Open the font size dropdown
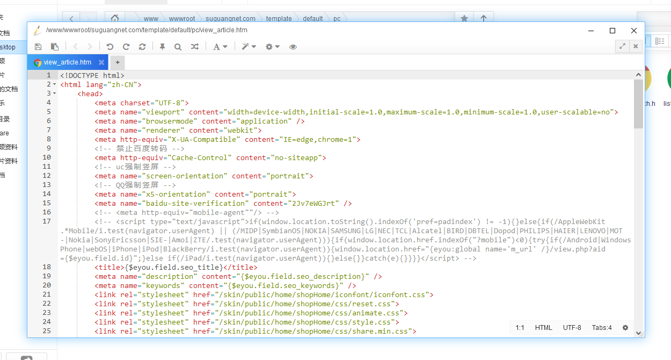 coord(220,47)
